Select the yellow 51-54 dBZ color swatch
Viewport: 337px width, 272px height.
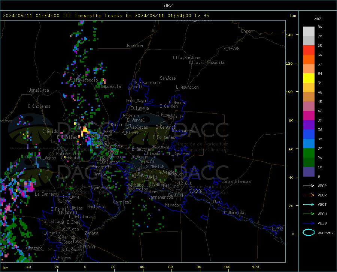pyautogui.click(x=309, y=78)
